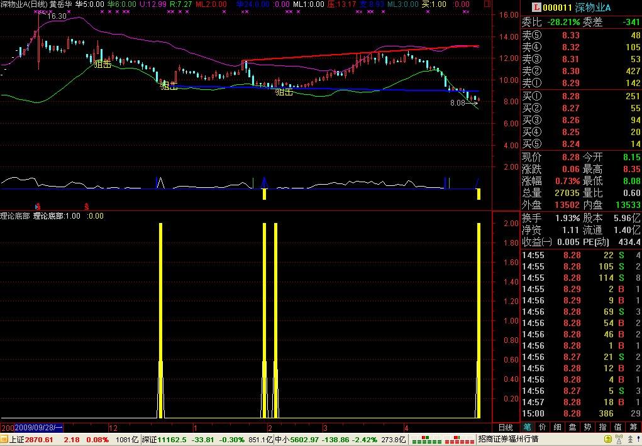Image resolution: width=642 pixels, height=446 pixels.
Task: Click the 16.30 high price label on chart
Action: pos(57,16)
